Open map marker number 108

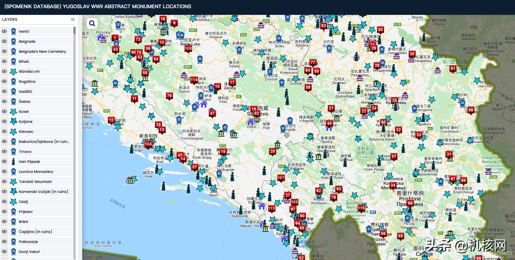coord(188,49)
